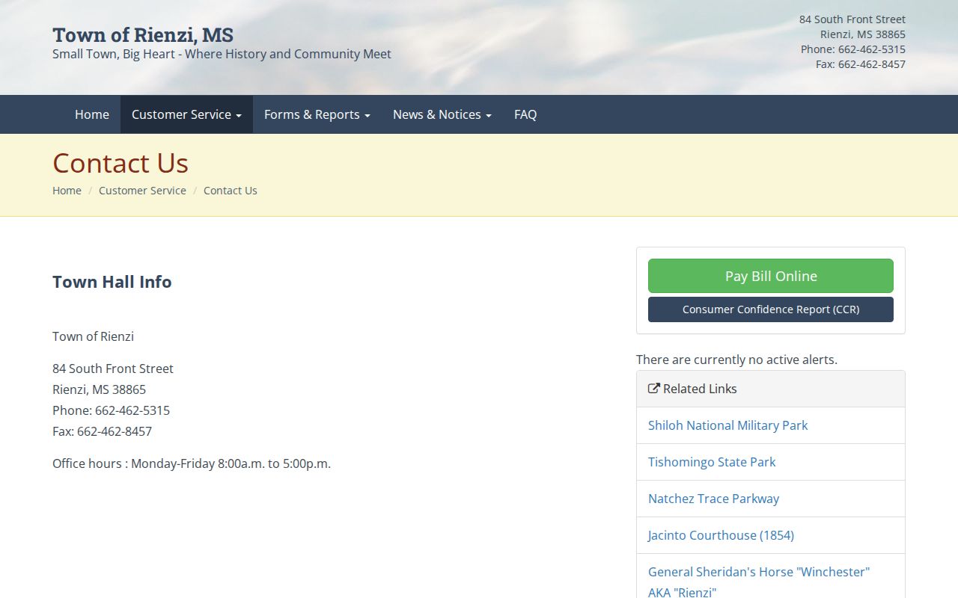
Task: Click the office hours Monday-Friday line
Action: click(x=192, y=463)
